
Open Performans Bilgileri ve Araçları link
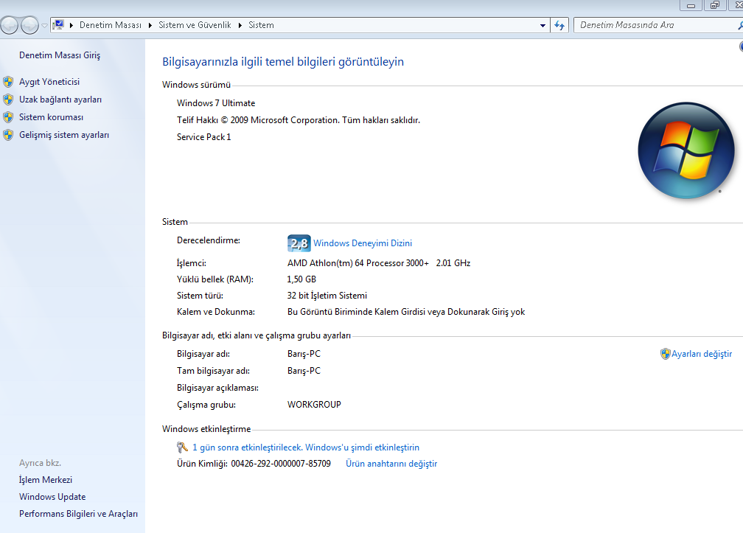click(78, 514)
